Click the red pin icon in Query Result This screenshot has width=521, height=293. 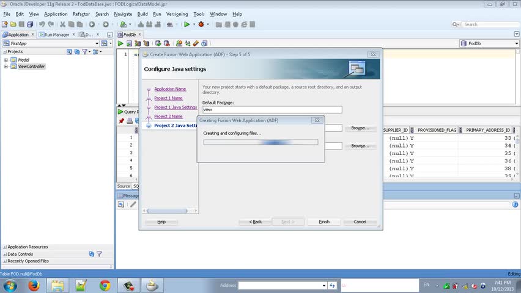coord(121,121)
